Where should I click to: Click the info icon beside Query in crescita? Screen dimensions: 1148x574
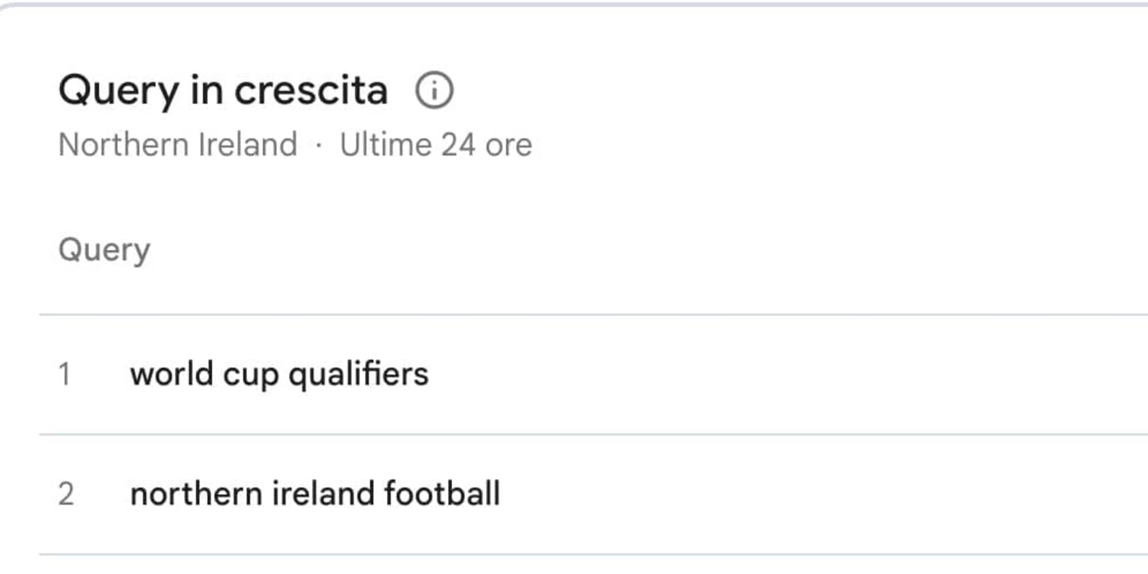coord(434,90)
